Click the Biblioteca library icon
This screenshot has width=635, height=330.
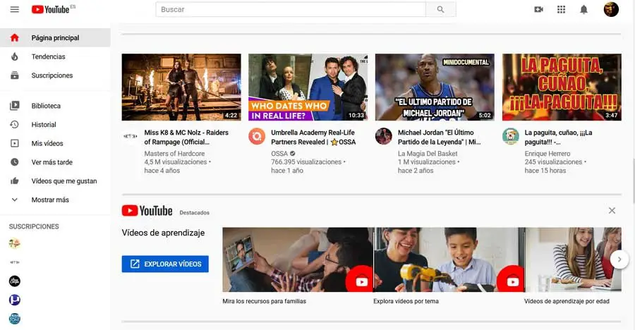coord(15,106)
